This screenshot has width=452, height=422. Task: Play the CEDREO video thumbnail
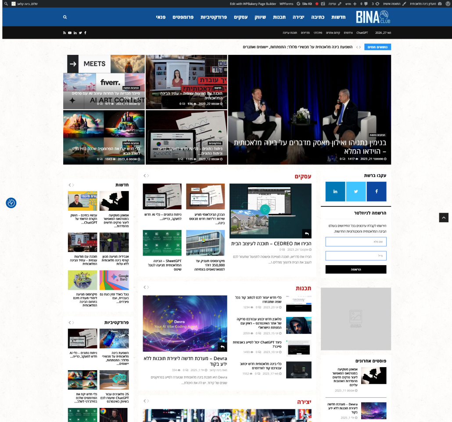click(x=265, y=209)
